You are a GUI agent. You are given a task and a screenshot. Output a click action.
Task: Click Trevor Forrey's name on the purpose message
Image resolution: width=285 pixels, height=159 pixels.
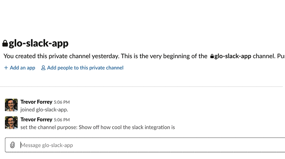click(x=36, y=120)
